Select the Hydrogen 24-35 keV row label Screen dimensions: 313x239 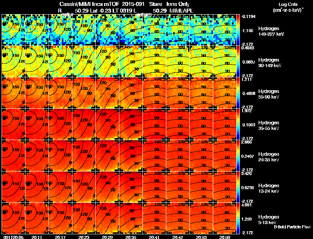(269, 157)
